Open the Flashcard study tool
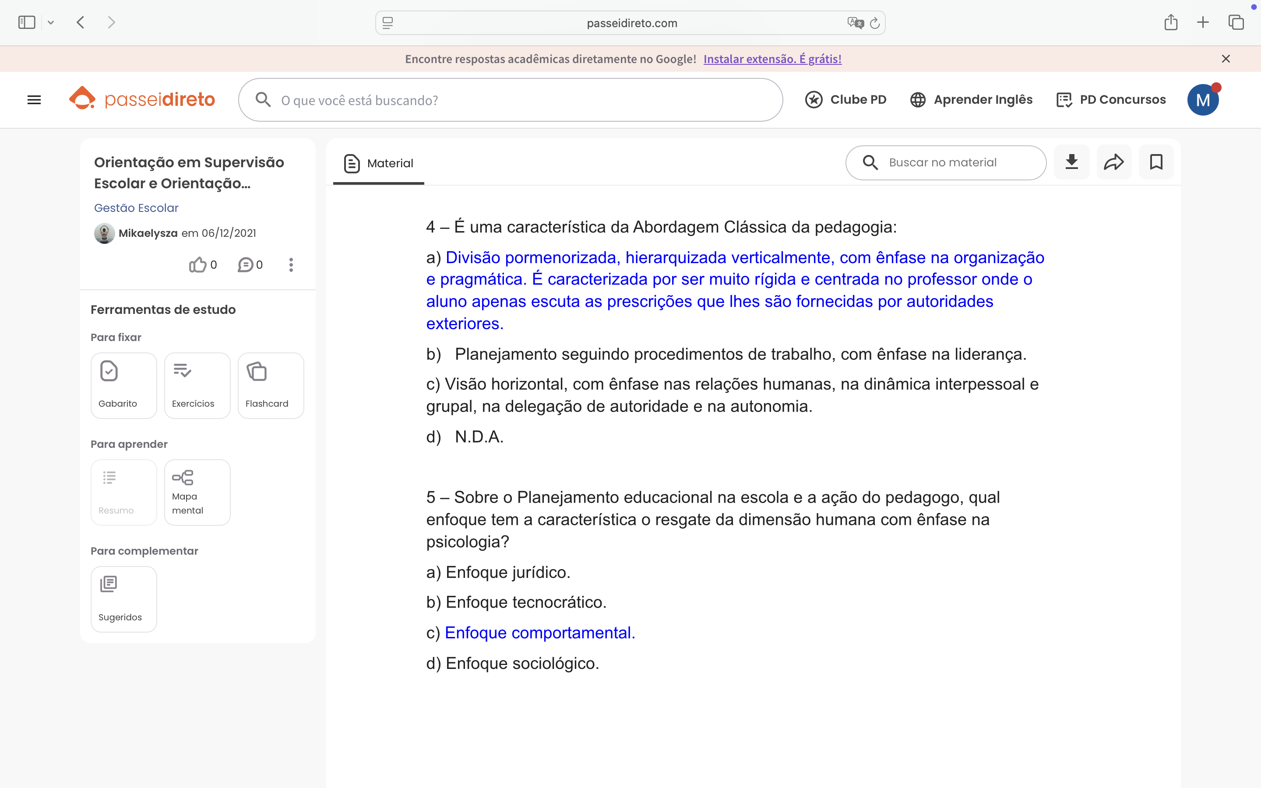 (x=271, y=385)
